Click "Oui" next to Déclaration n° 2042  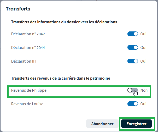click(143, 34)
